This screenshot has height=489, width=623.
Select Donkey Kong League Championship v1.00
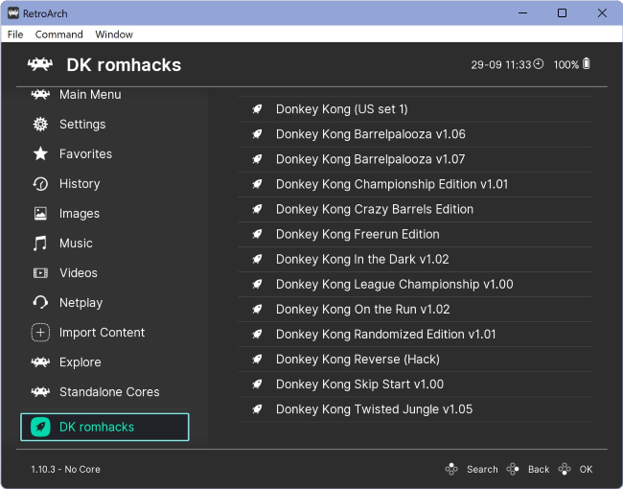click(x=415, y=284)
